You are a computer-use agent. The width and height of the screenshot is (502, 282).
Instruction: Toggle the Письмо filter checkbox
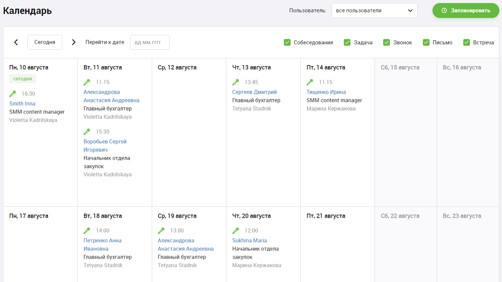coord(426,42)
